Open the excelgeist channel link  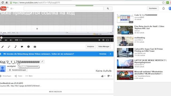click(x=11, y=66)
